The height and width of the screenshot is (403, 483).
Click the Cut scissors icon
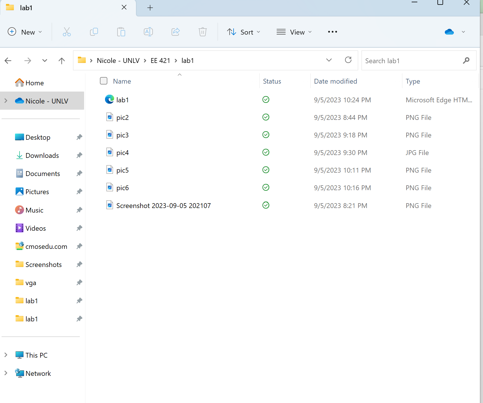67,32
